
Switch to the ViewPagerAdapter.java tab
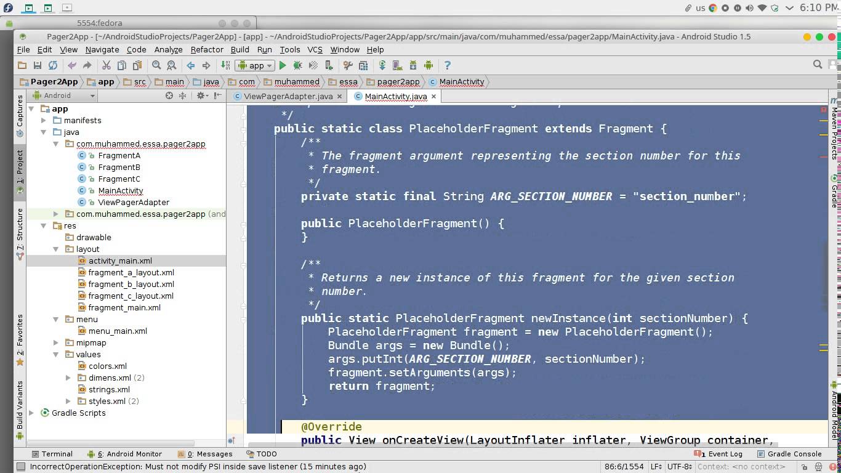pyautogui.click(x=287, y=96)
